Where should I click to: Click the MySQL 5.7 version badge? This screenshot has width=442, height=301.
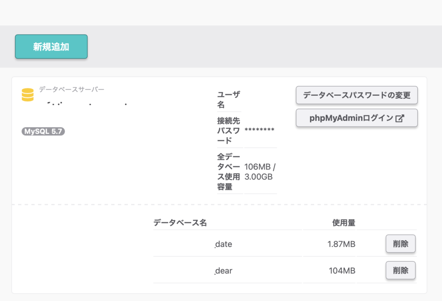[43, 131]
